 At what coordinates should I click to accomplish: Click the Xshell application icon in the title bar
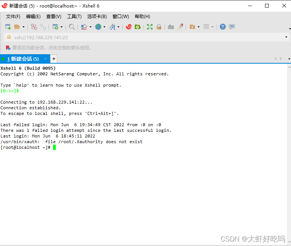5,6
